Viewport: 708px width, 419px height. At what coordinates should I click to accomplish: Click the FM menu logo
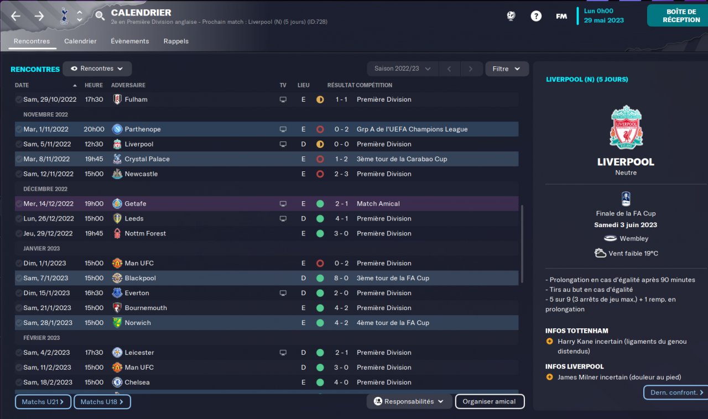(561, 16)
